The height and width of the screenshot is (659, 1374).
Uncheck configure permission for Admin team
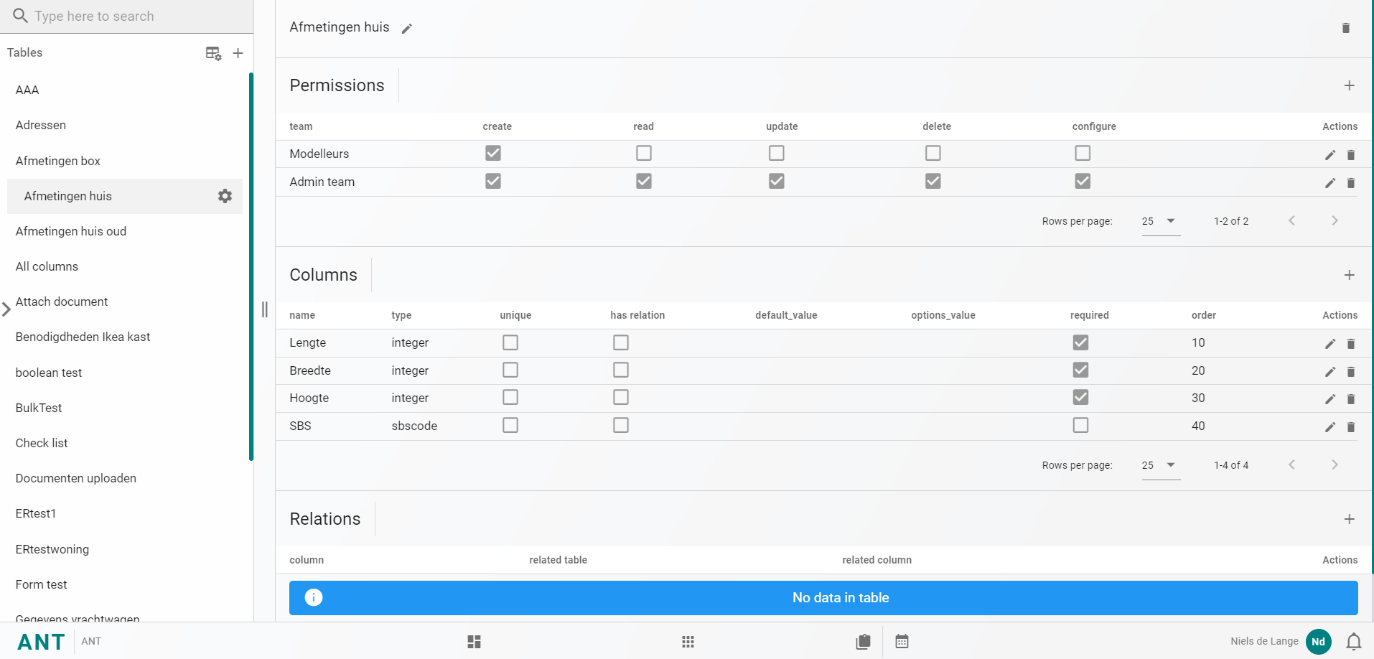tap(1082, 181)
